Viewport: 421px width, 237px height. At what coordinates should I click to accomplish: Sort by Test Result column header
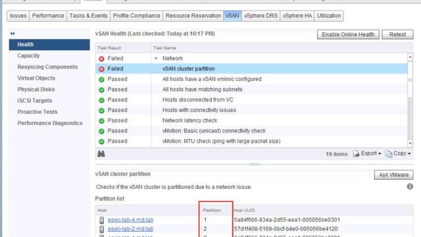[x=123, y=48]
